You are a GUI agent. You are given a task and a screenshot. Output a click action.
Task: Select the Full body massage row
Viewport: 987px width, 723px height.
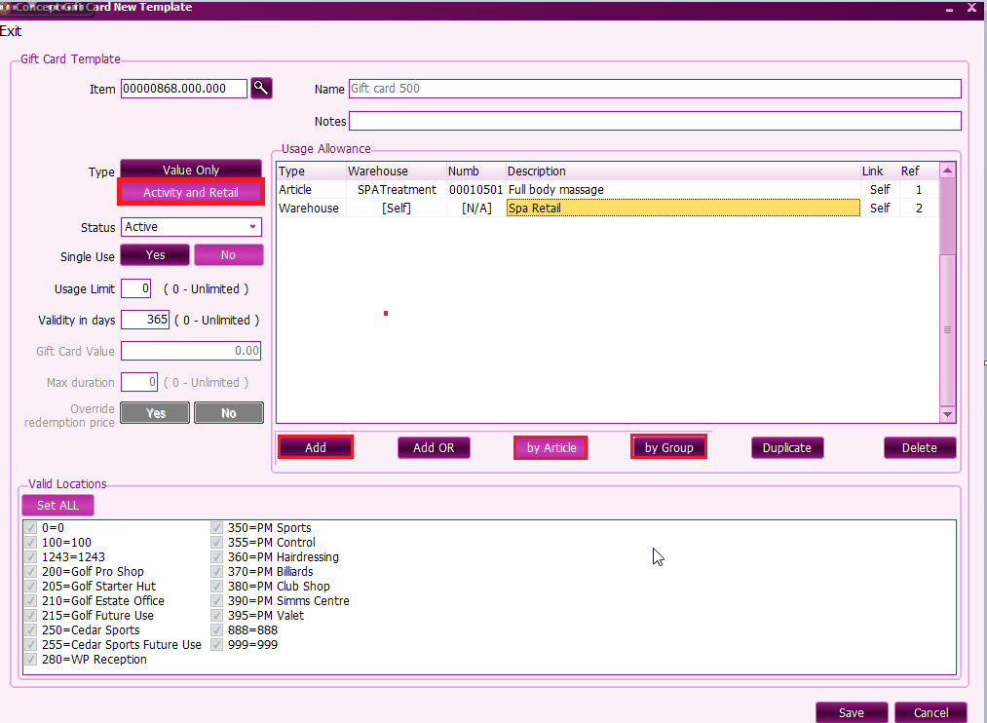click(555, 190)
